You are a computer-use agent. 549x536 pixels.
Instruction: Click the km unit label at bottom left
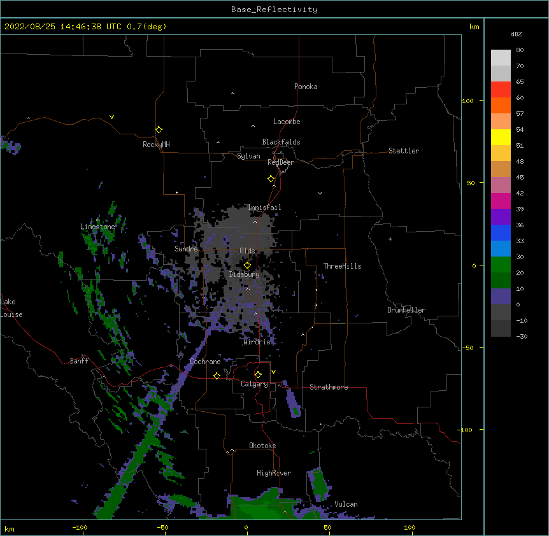10,529
